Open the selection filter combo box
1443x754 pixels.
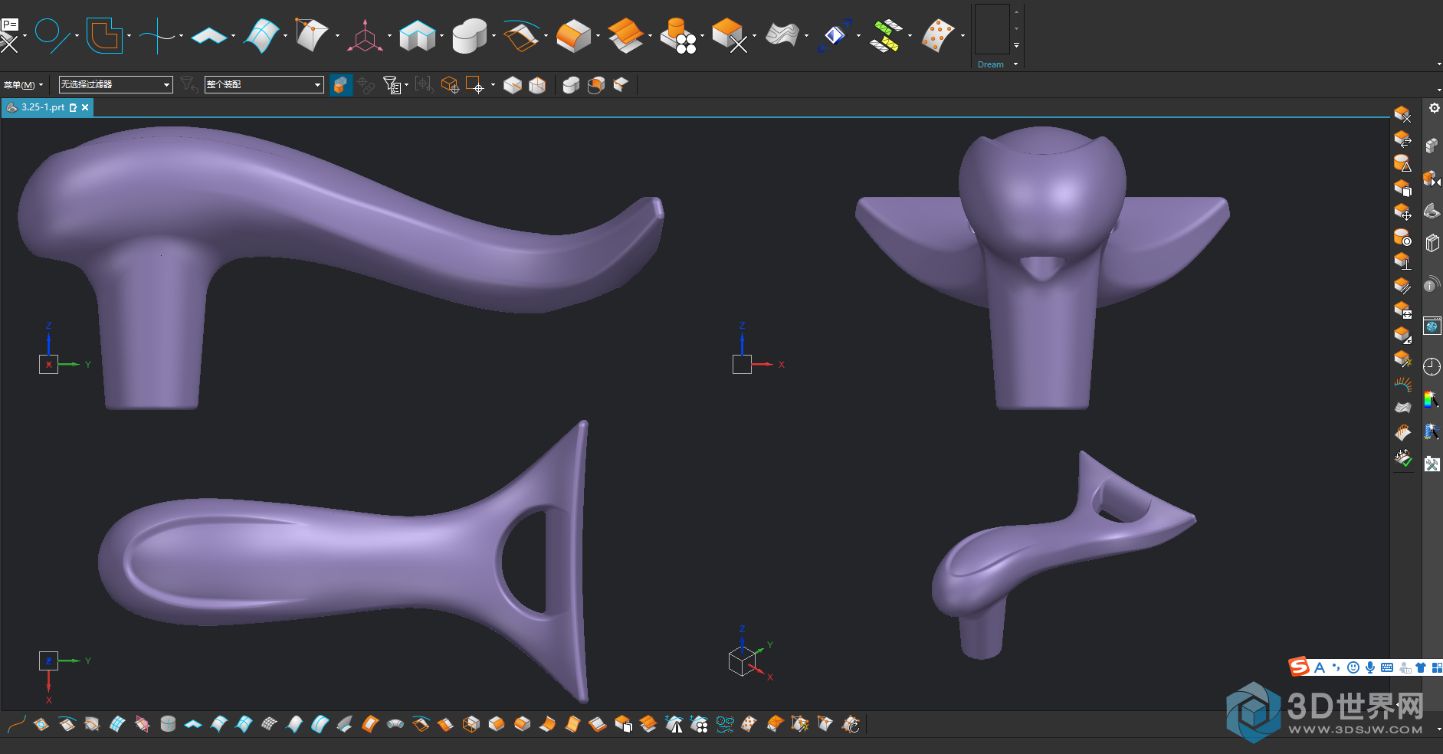(116, 84)
